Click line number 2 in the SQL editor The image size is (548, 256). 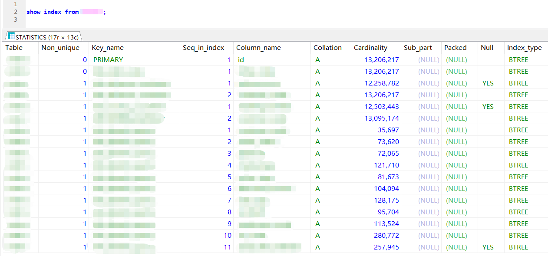16,12
